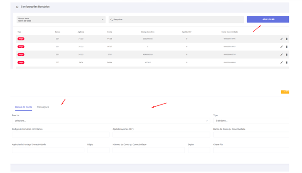Screen dimensions: 302x173
Task: Click the partially visible yellow button
Action: pos(285,91)
